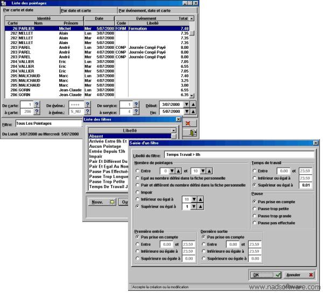The width and height of the screenshot is (323, 293).
Task: Switch to Par carte et date tab
Action: [x=31, y=10]
